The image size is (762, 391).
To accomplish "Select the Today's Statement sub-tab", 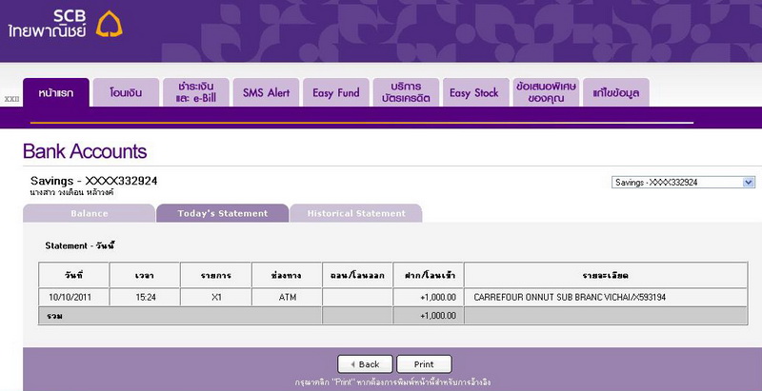I will click(x=222, y=213).
